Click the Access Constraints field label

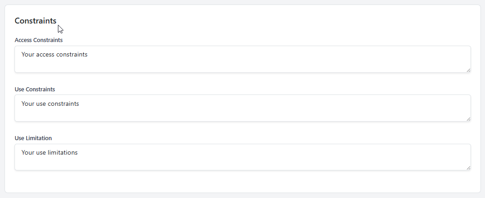(x=38, y=40)
